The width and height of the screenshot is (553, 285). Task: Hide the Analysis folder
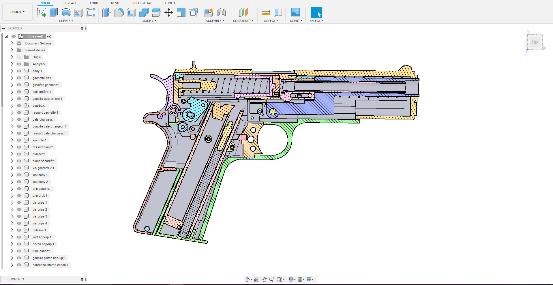(x=19, y=64)
